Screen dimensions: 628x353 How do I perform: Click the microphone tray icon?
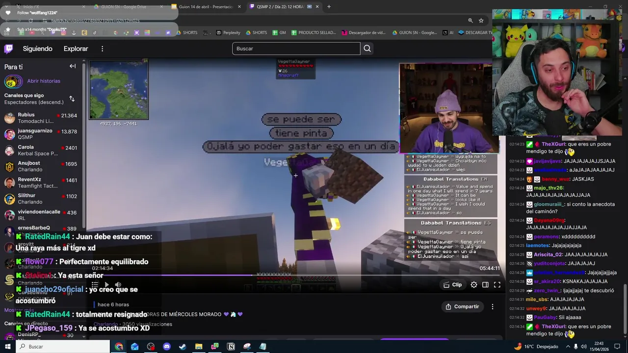click(x=576, y=347)
